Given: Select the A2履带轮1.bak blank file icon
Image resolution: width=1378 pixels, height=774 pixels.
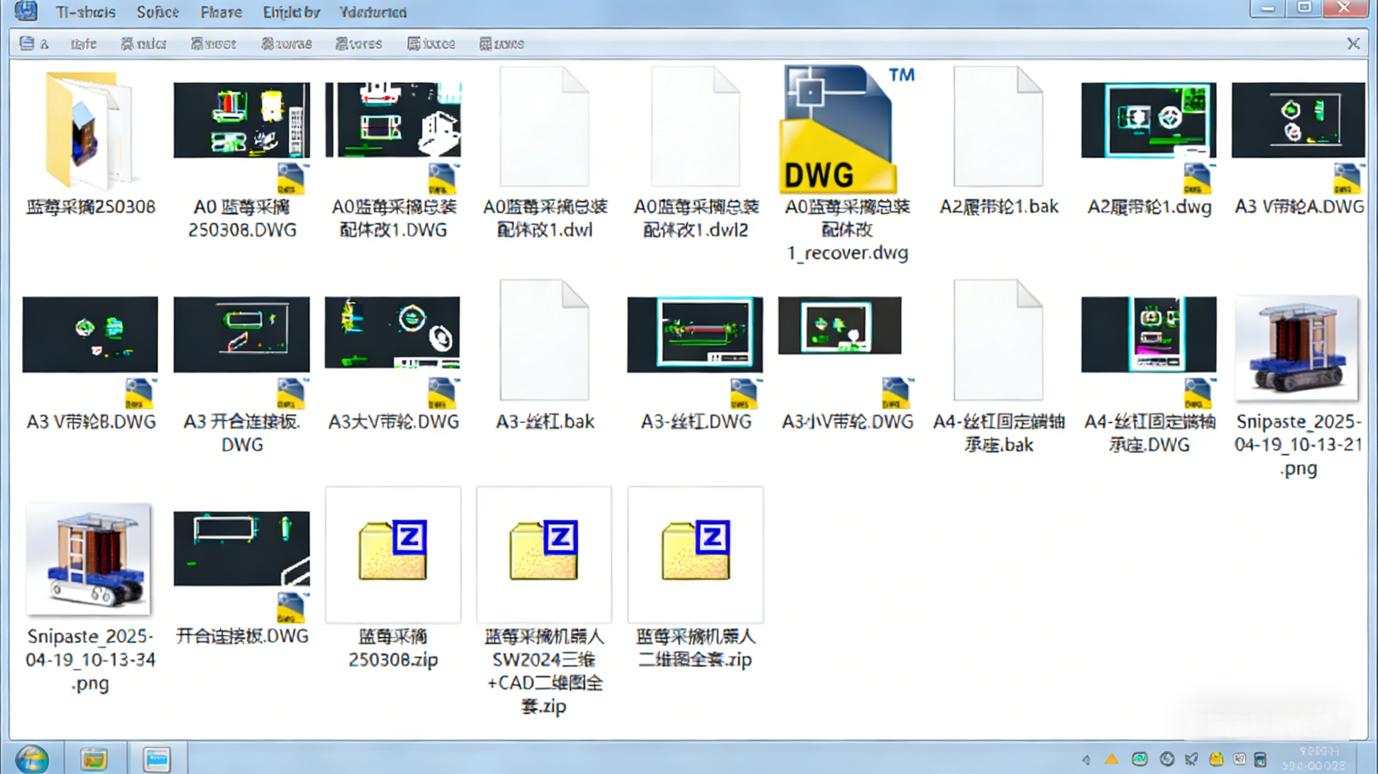Looking at the screenshot, I should point(997,127).
